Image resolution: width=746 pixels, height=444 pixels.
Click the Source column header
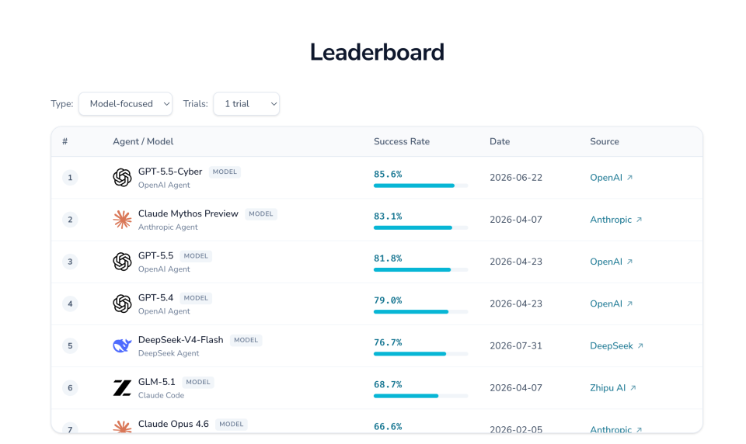[605, 142]
